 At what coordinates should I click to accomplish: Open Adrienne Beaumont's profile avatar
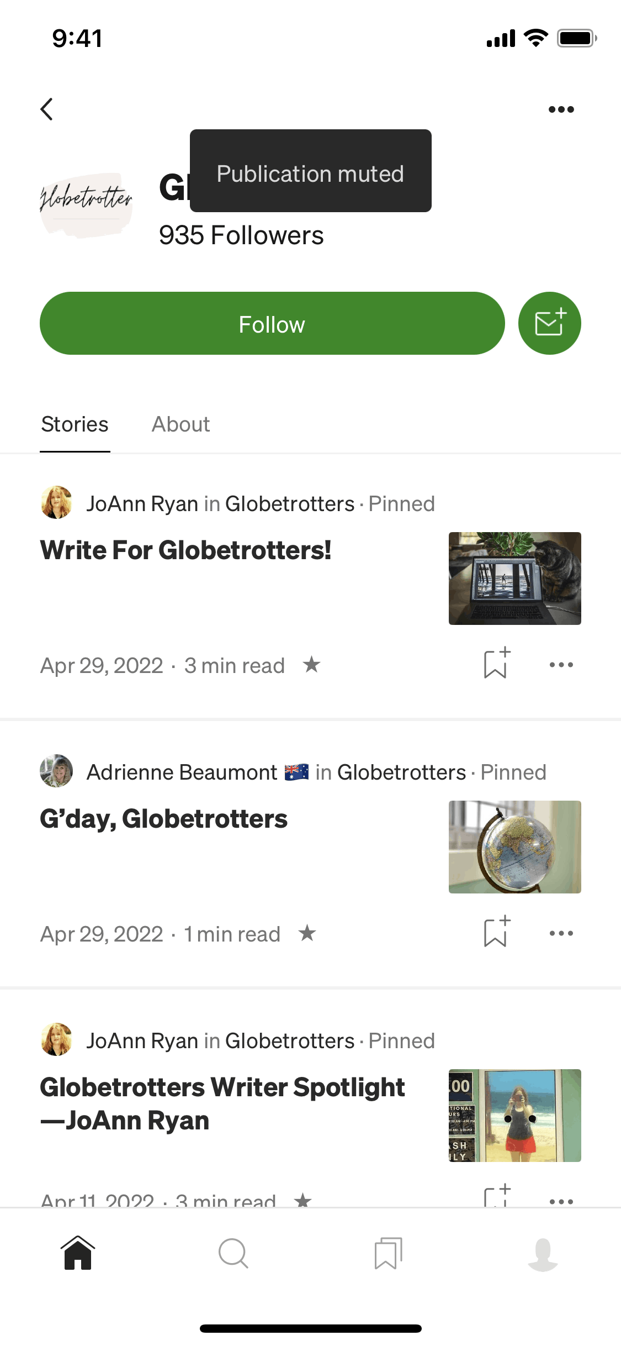[x=56, y=771]
